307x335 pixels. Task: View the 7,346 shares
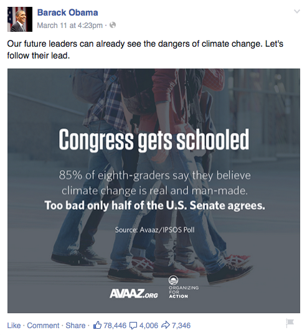pos(181,326)
